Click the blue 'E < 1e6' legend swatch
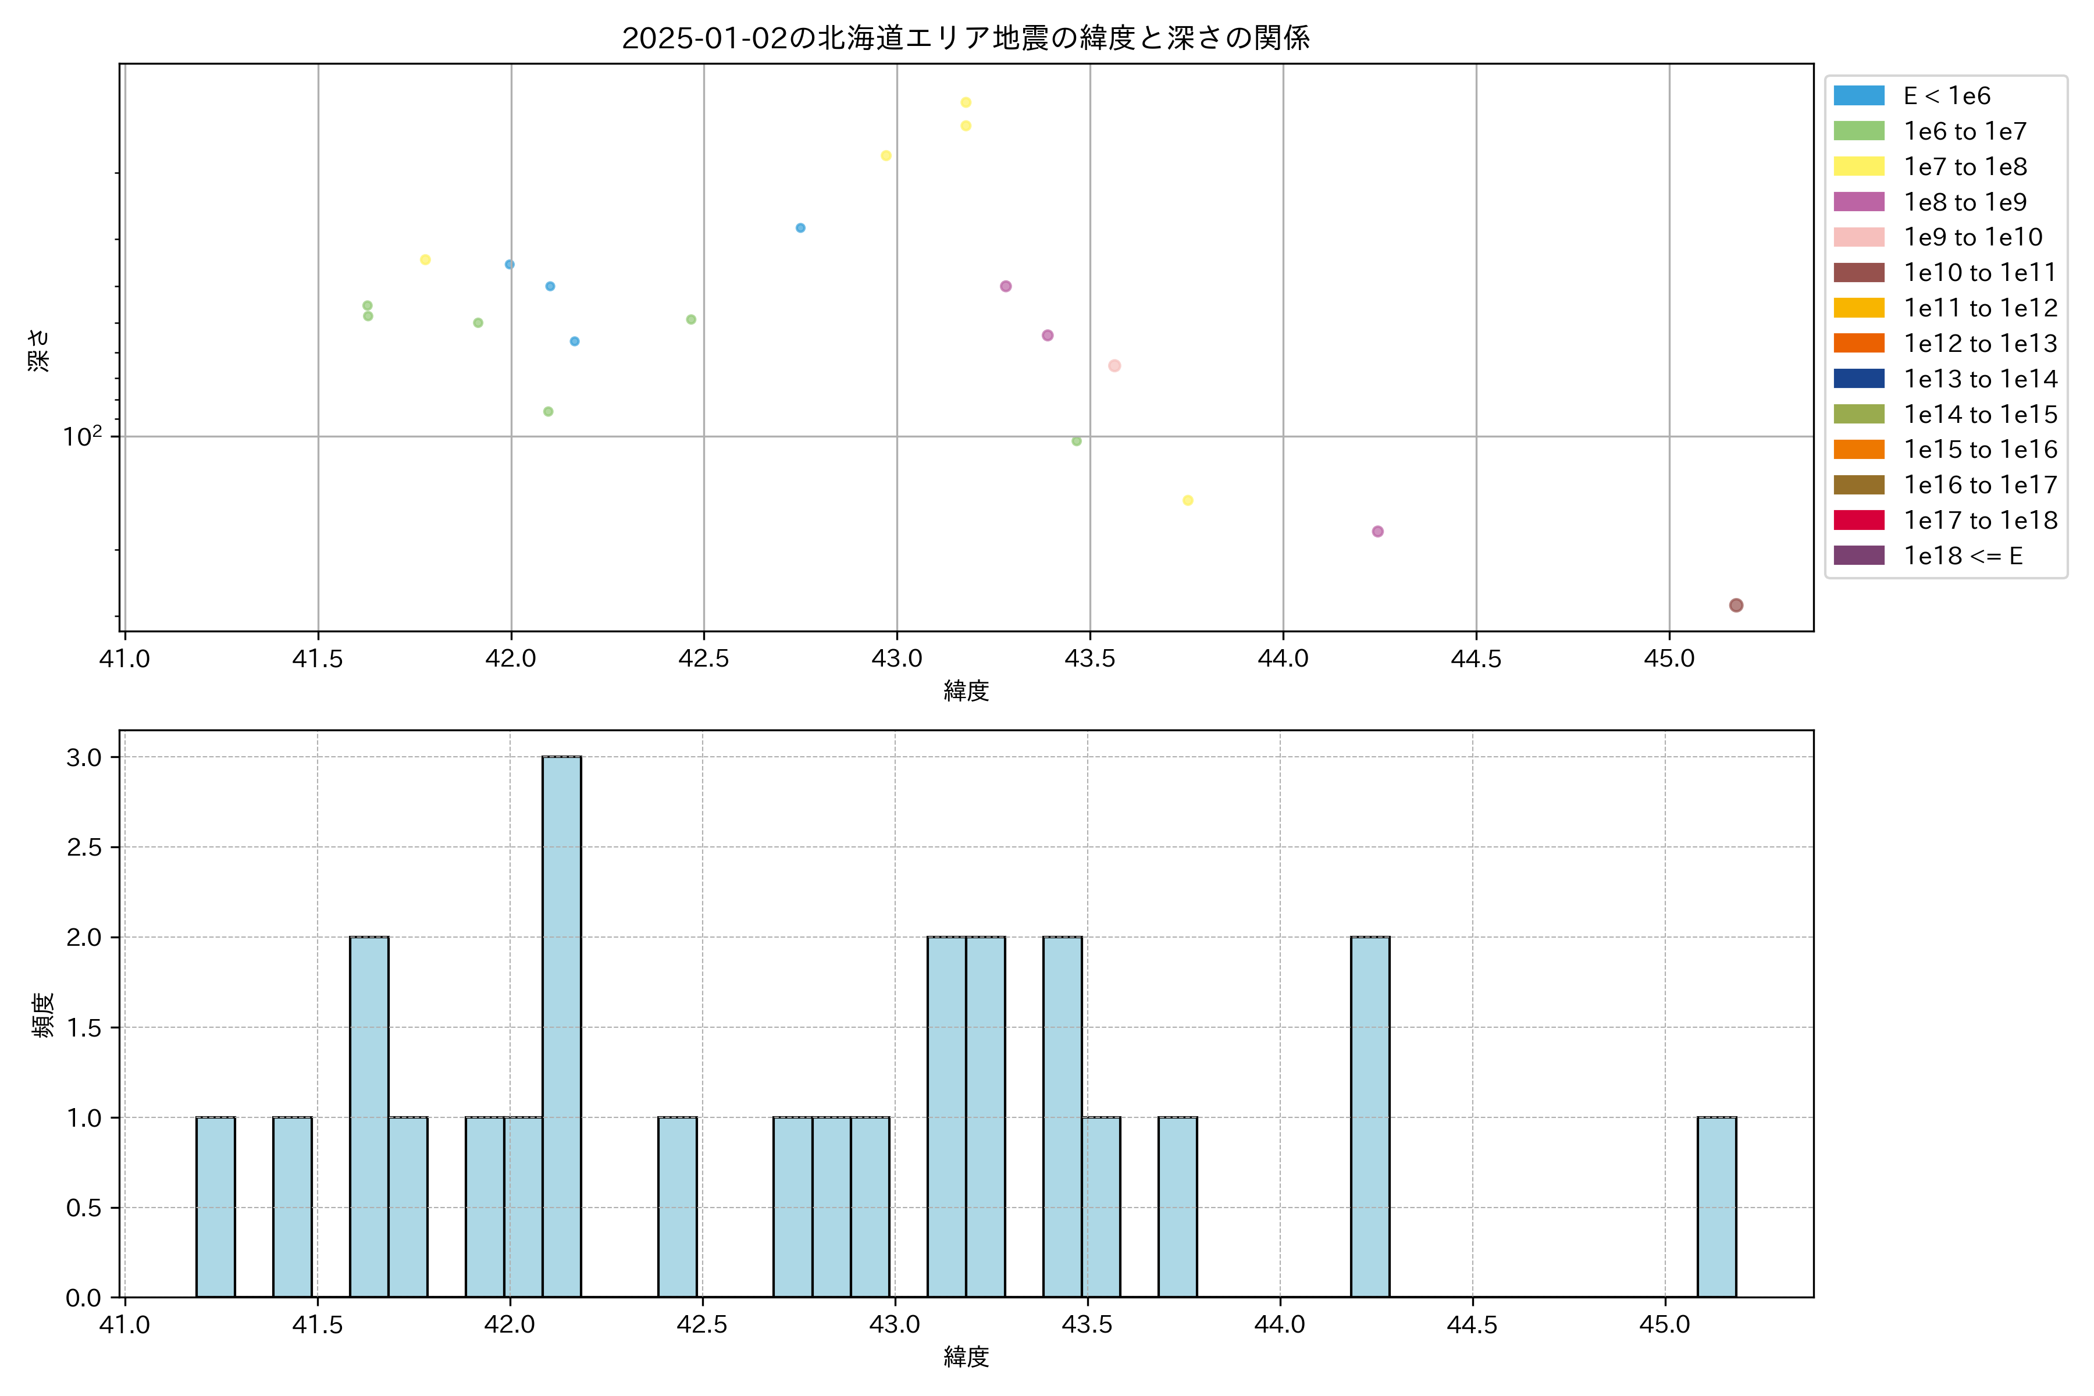Viewport: 2094px width, 1396px height. (1858, 96)
